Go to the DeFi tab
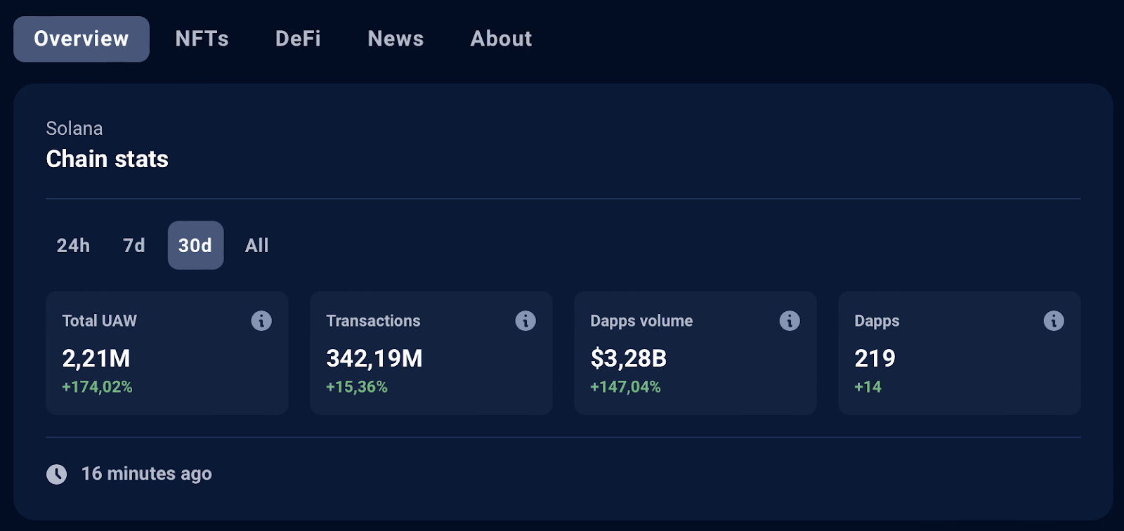This screenshot has width=1124, height=531. pos(298,39)
